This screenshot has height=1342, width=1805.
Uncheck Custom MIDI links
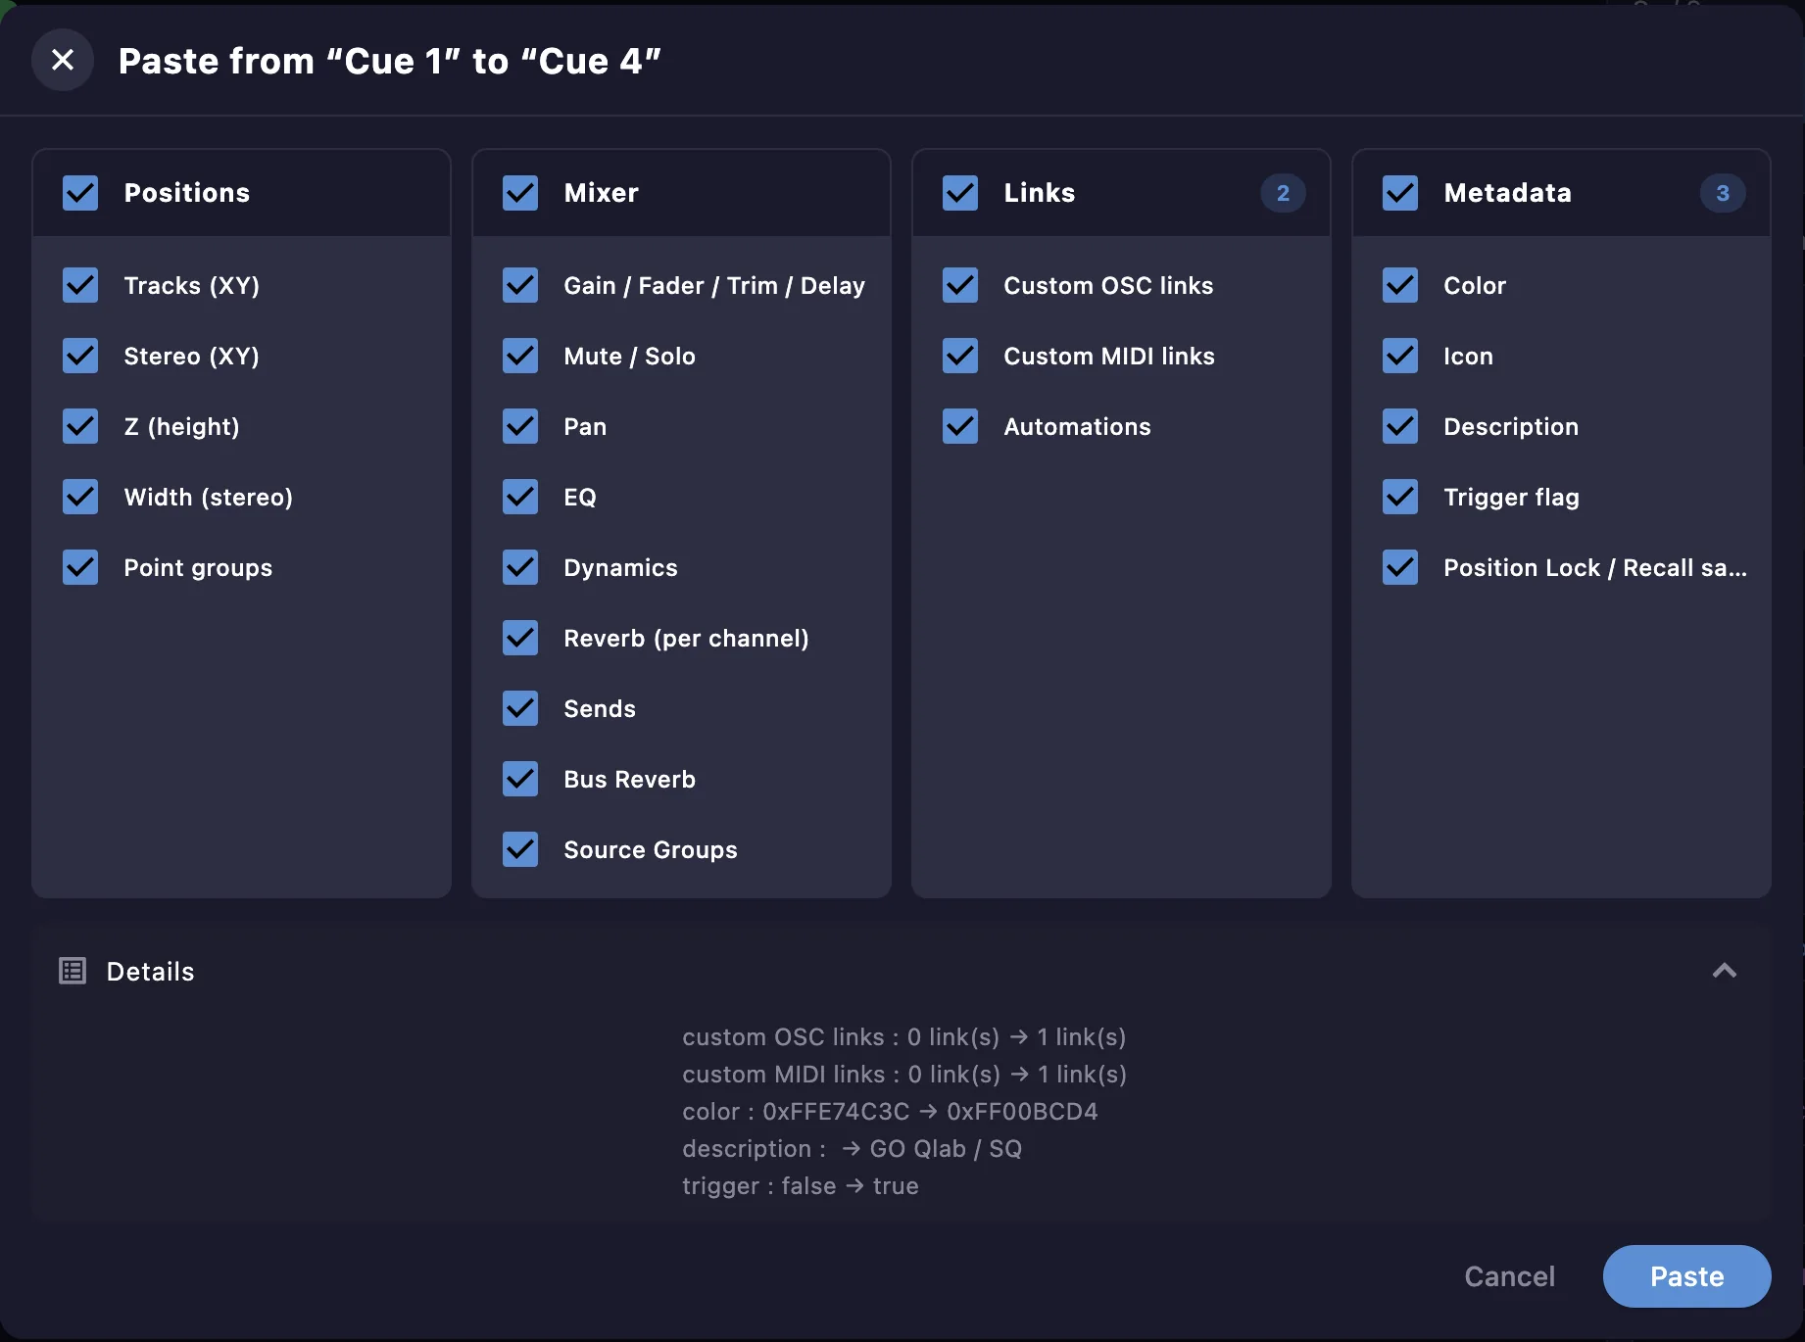click(x=960, y=356)
